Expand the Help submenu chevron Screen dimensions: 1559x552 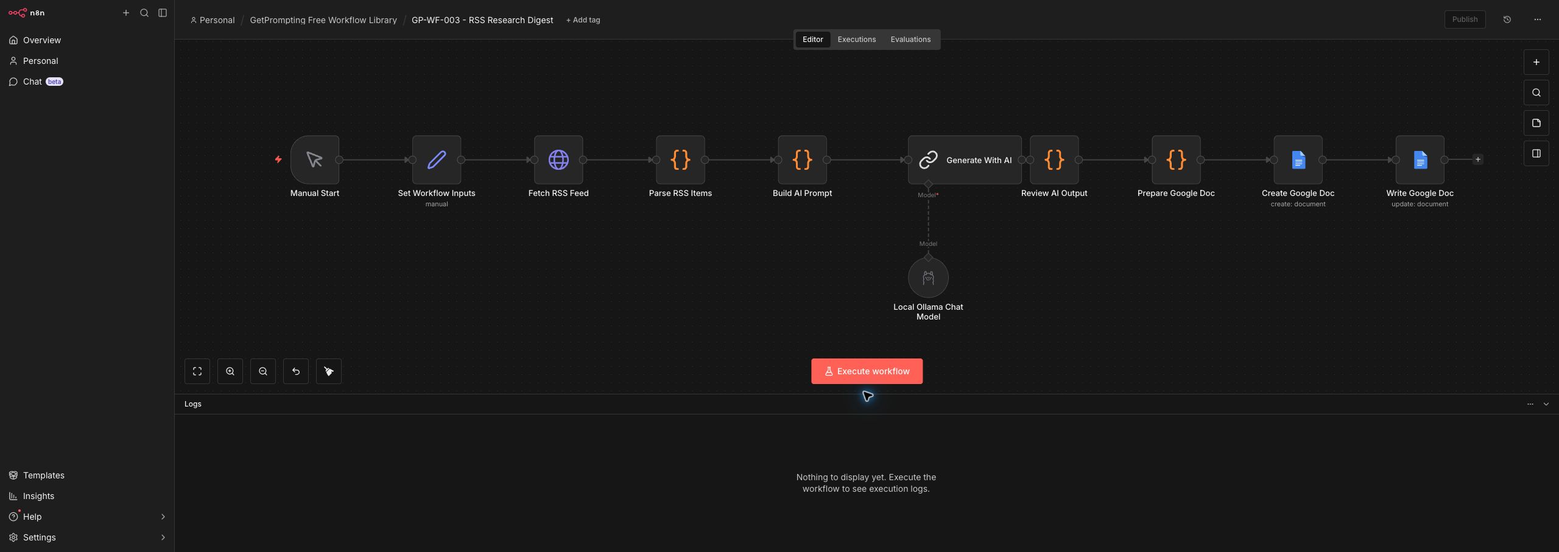163,517
